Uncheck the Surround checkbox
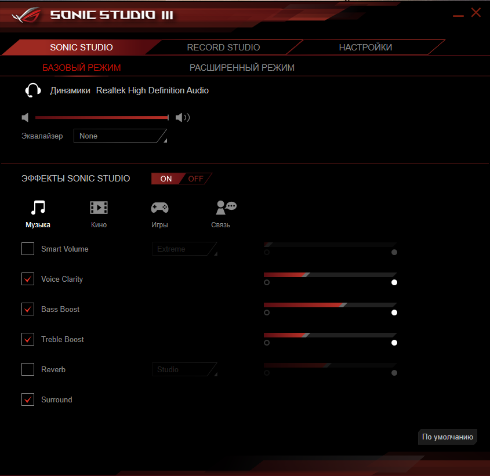490x476 pixels. coord(28,399)
